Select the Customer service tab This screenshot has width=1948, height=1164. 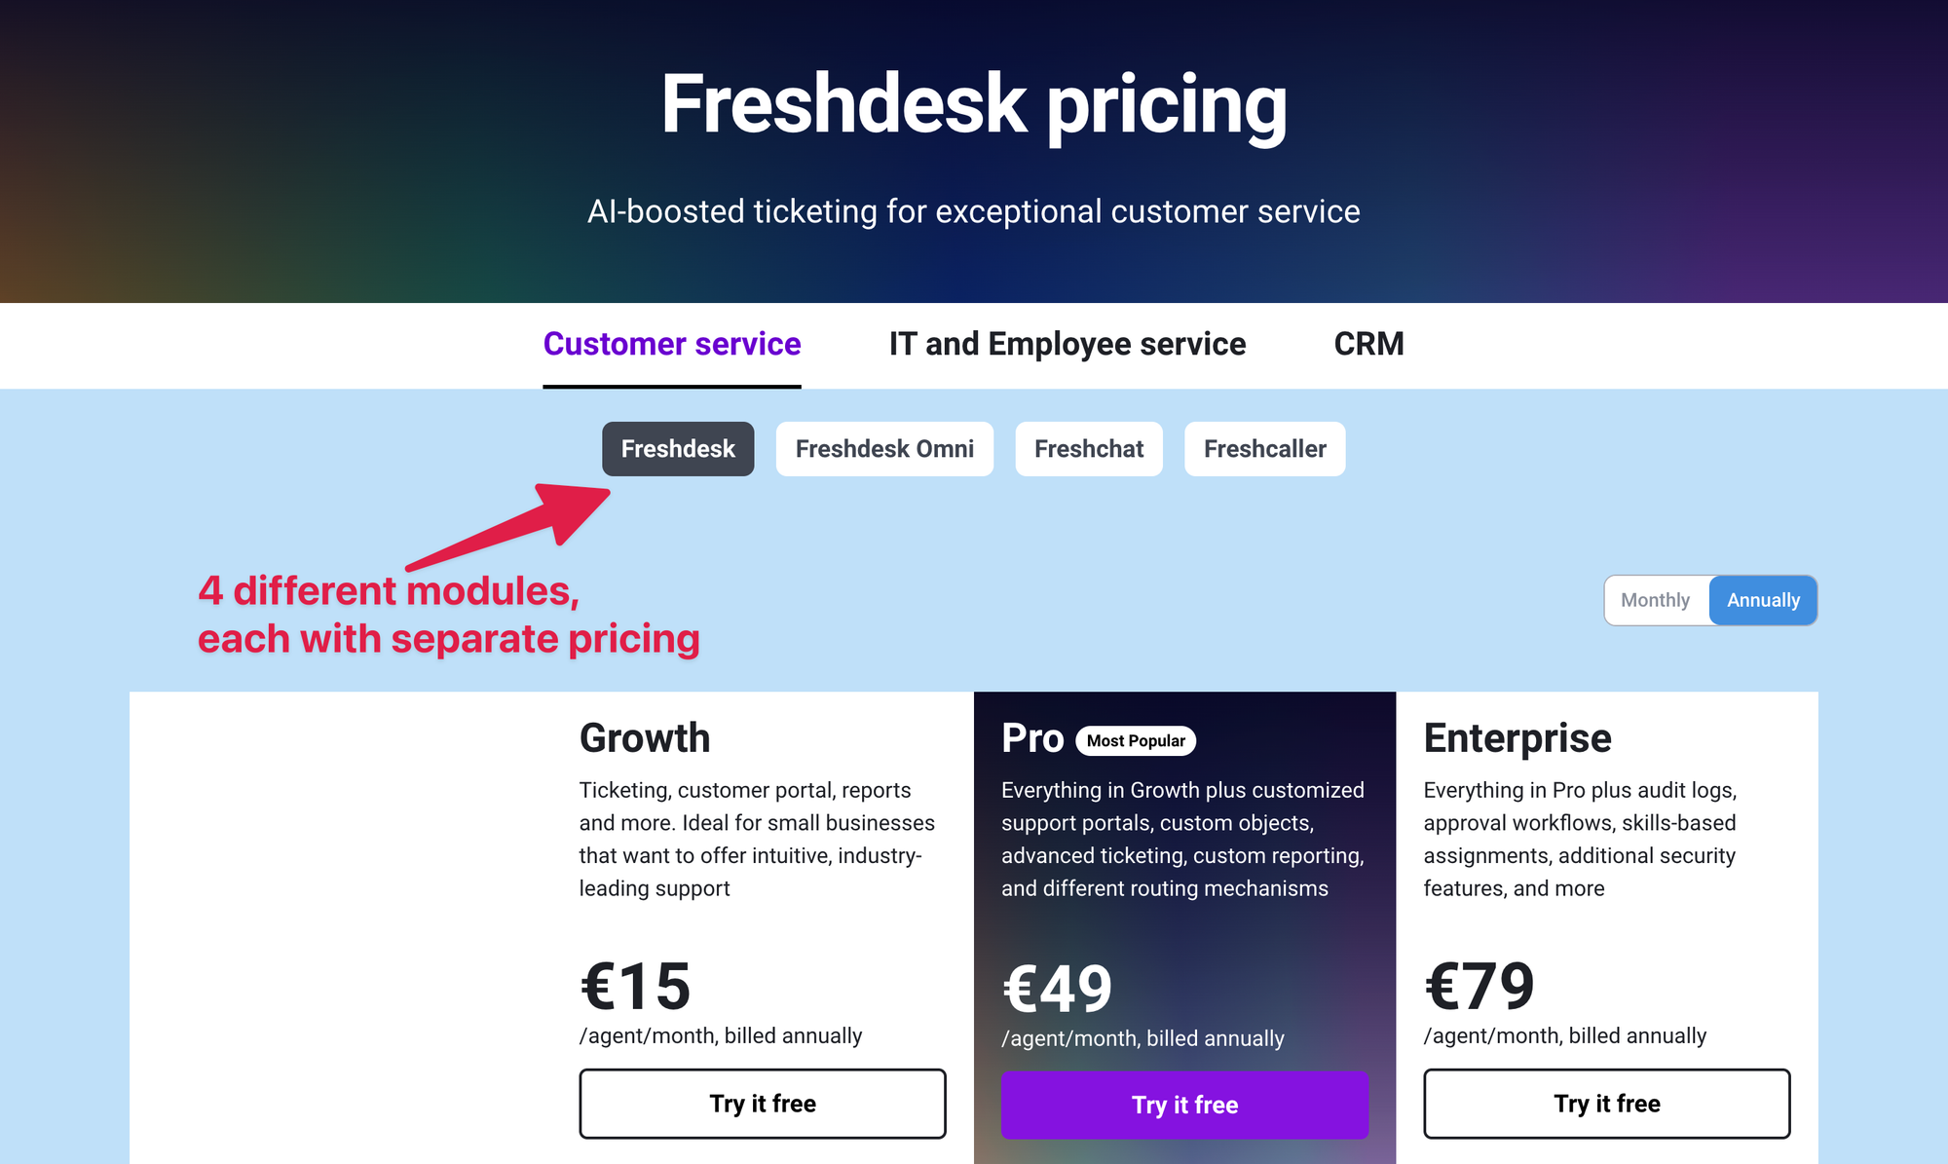672,344
